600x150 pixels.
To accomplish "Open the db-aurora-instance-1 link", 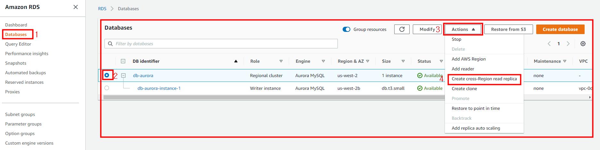I will tap(159, 88).
